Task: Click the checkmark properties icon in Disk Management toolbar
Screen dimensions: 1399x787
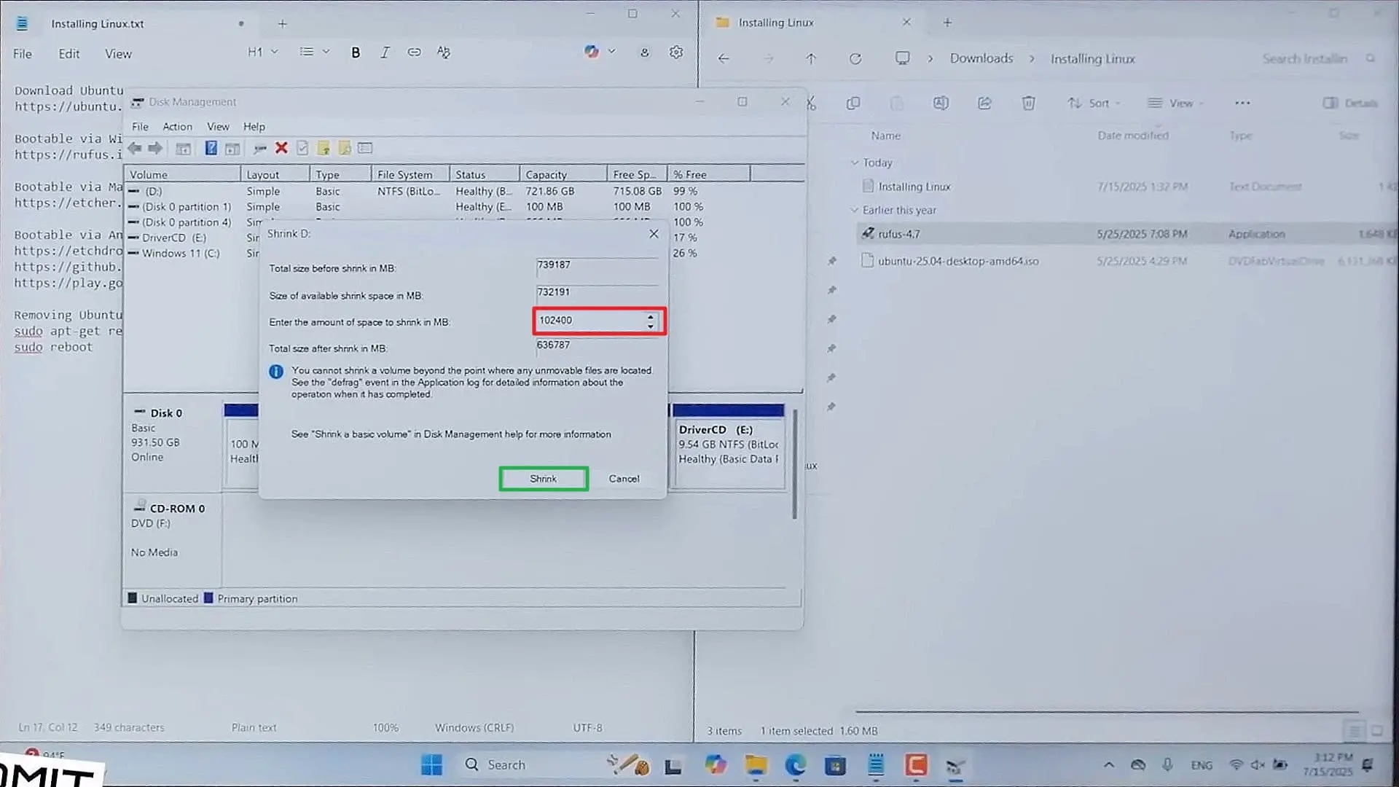Action: pos(302,149)
